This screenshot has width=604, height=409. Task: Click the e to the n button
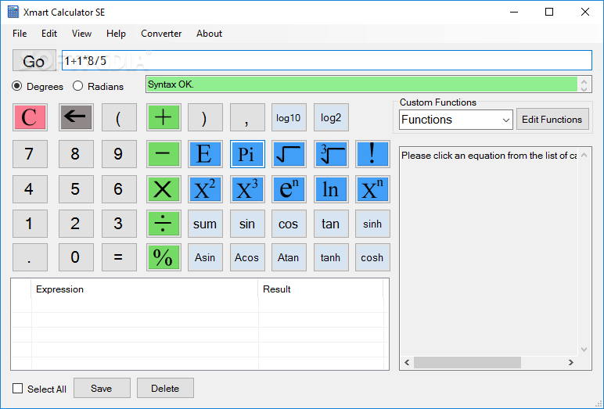click(289, 189)
